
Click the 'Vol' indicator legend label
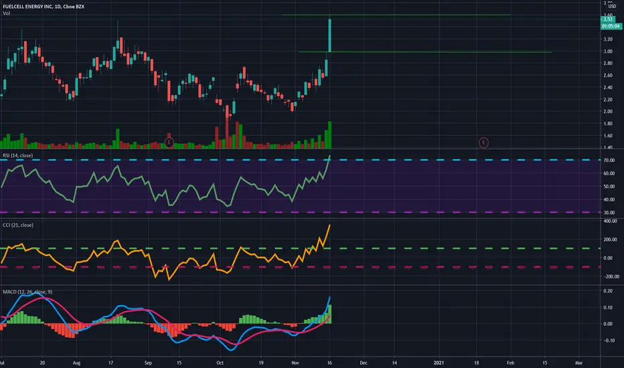point(7,13)
